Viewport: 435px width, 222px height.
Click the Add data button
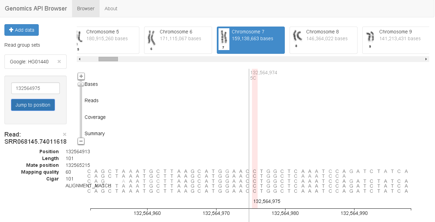pos(21,30)
